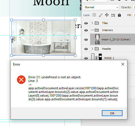Click the 'Line: 3' text in dialog
135x126 pixels.
(x=33, y=81)
